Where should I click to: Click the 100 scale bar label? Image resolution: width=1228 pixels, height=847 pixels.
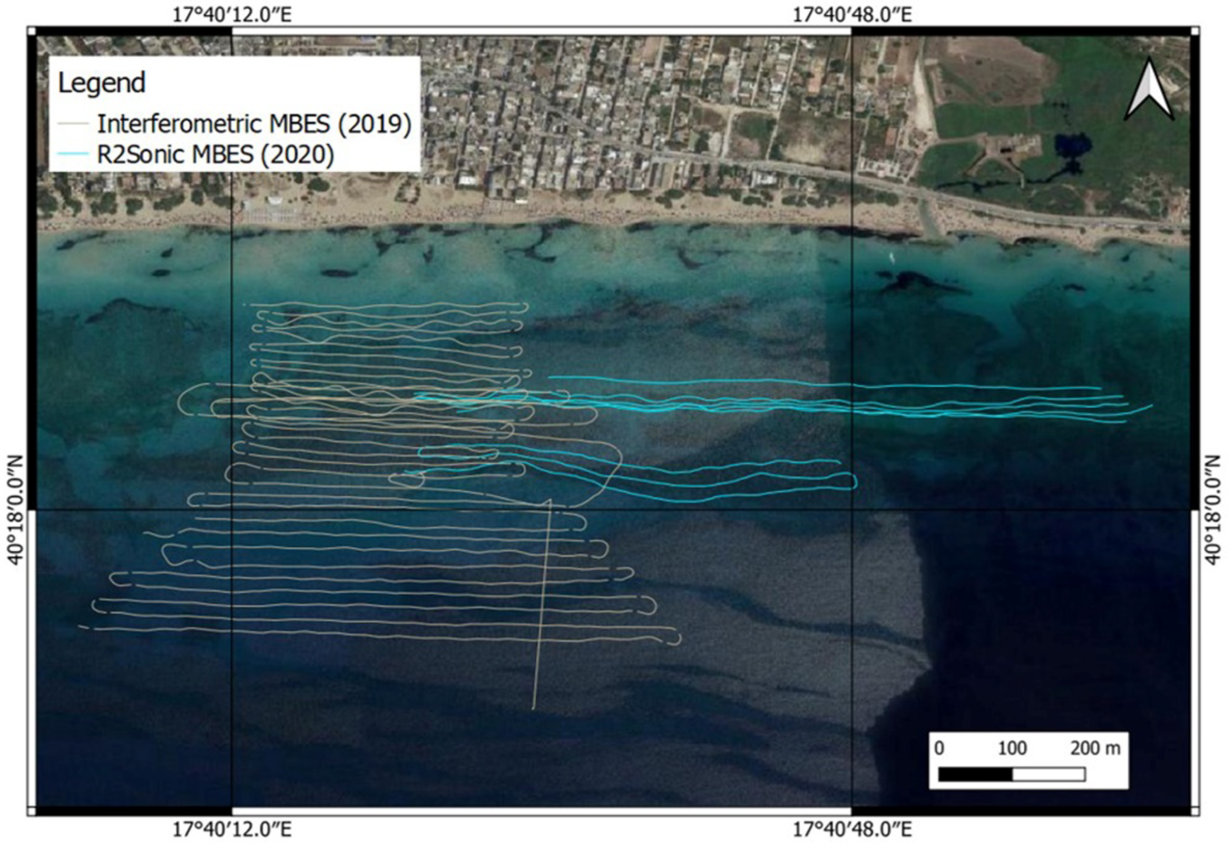[1012, 748]
